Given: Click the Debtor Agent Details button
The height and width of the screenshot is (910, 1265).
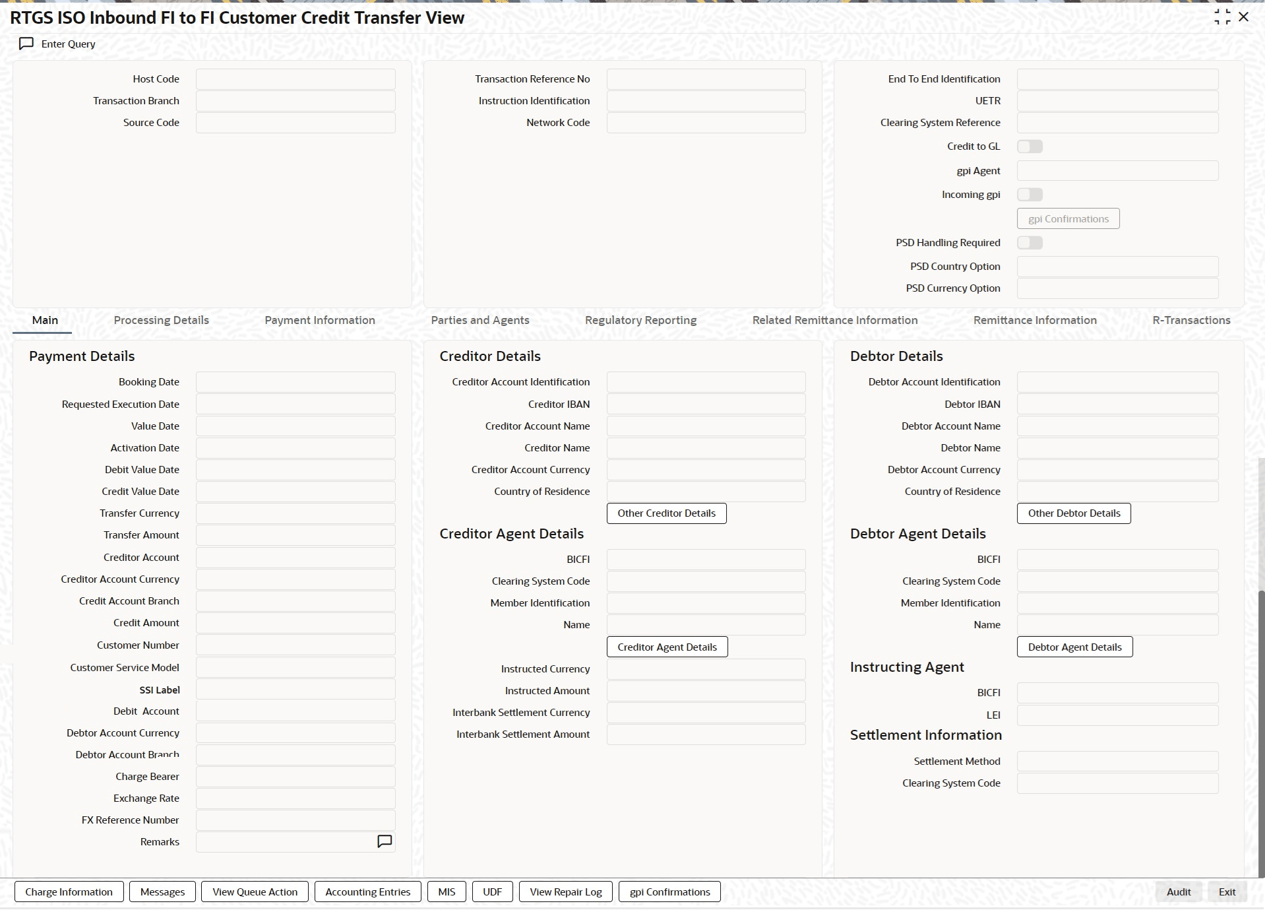Looking at the screenshot, I should [x=1075, y=647].
